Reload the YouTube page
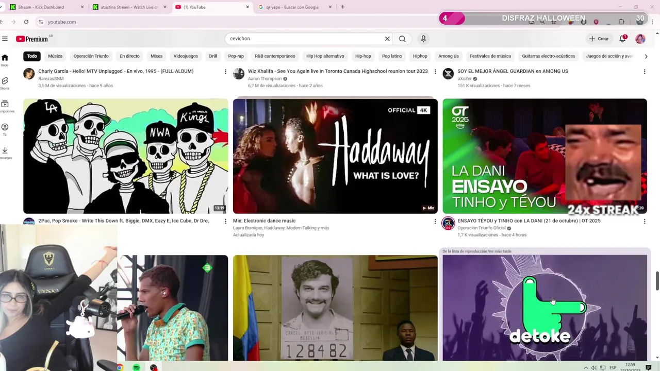This screenshot has height=371, width=660. pyautogui.click(x=26, y=22)
